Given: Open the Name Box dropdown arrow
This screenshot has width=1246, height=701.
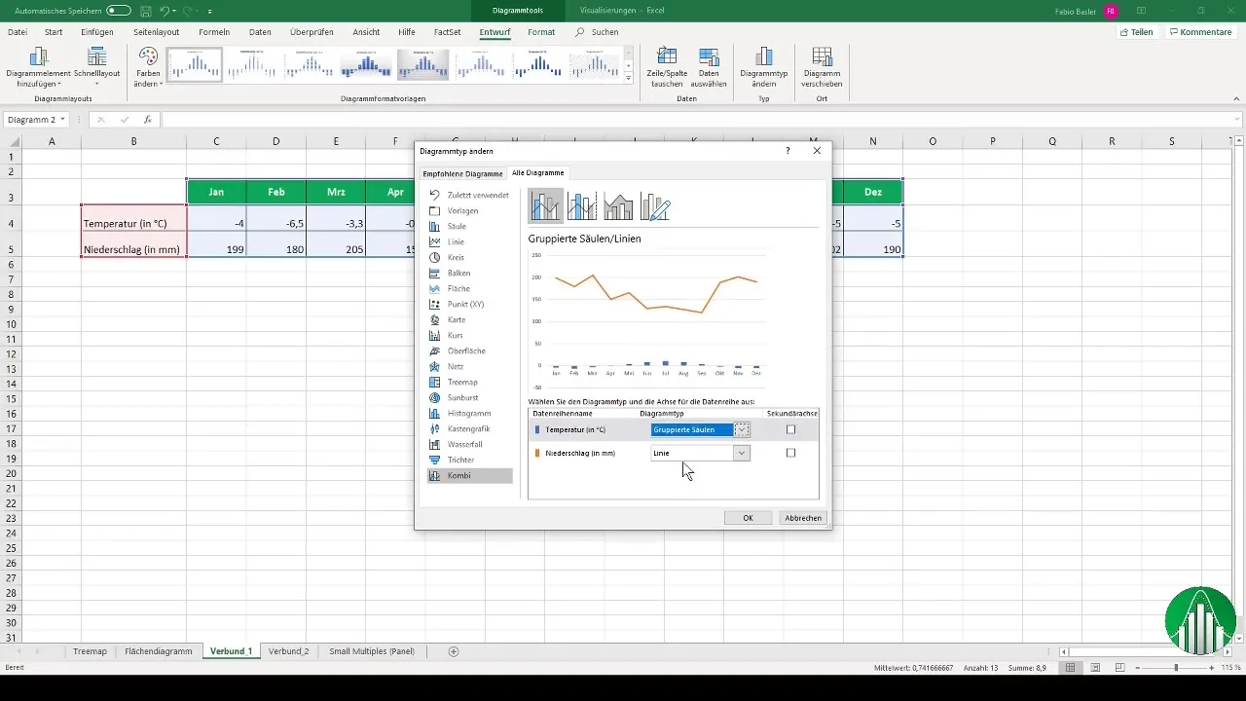Looking at the screenshot, I should point(62,120).
